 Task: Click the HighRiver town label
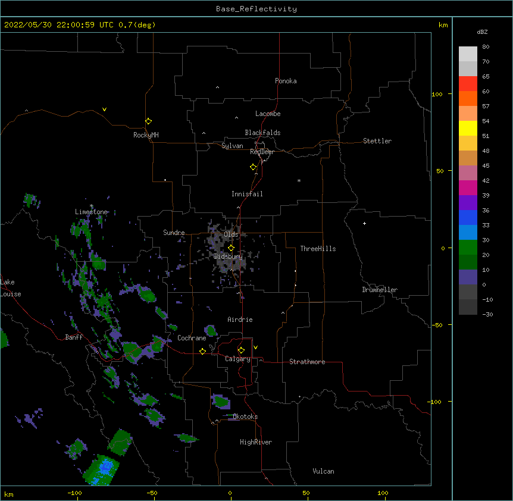256,442
